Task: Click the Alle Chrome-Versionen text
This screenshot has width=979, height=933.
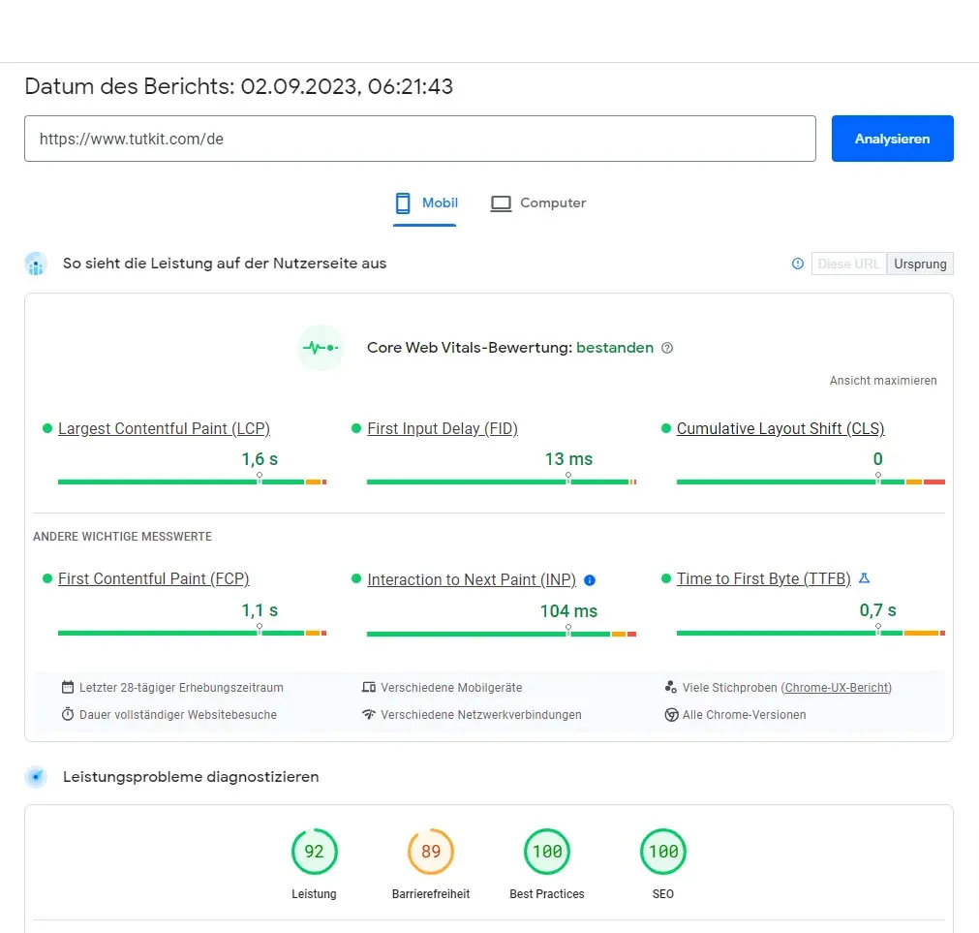Action: click(x=744, y=714)
